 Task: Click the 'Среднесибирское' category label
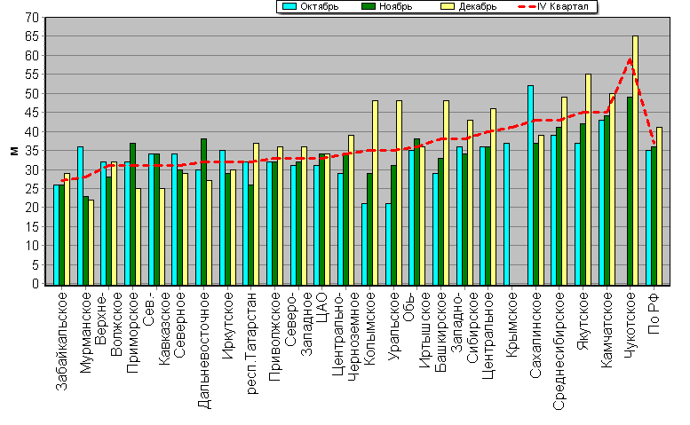point(559,350)
